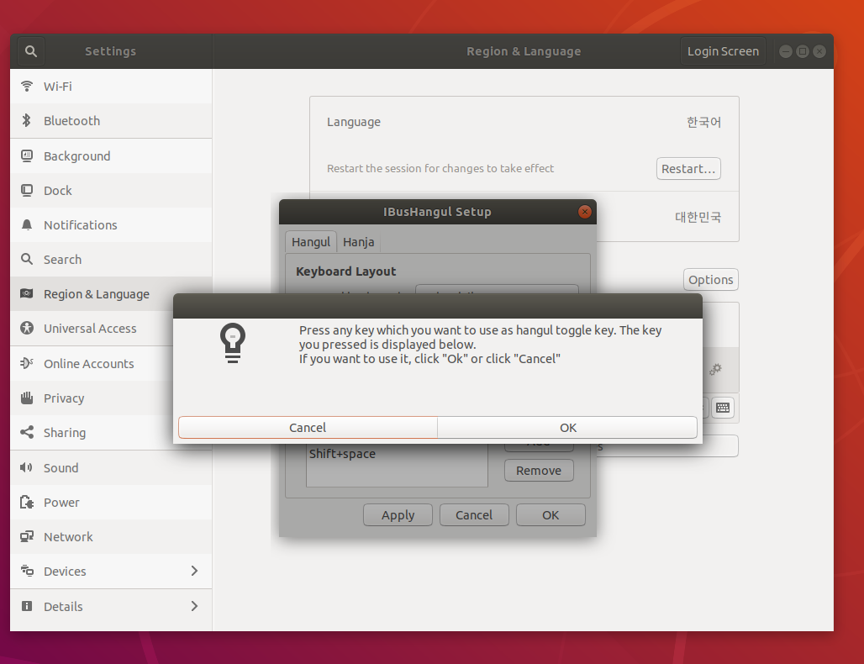Click the lightbulb icon in toggle key dialog
The image size is (864, 664).
233,343
